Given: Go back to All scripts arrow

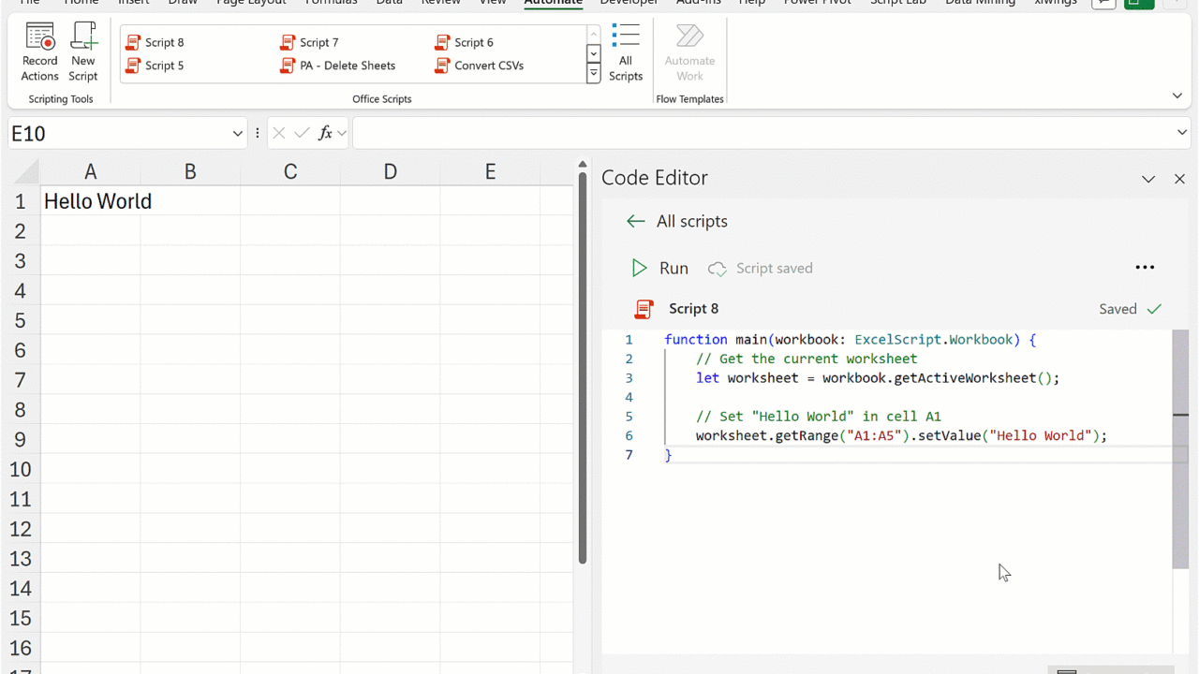Looking at the screenshot, I should (x=636, y=222).
